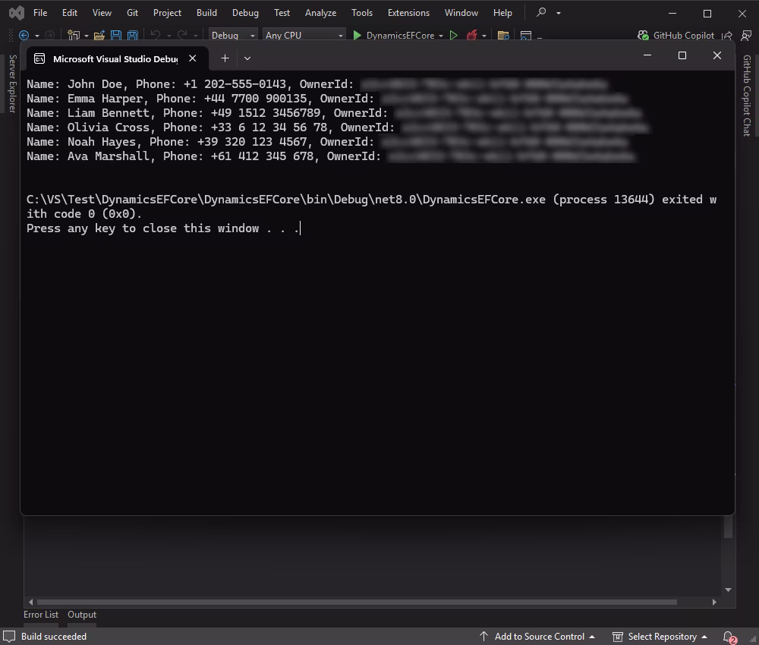Open the Any CPU platform dropdown
759x645 pixels.
(304, 36)
